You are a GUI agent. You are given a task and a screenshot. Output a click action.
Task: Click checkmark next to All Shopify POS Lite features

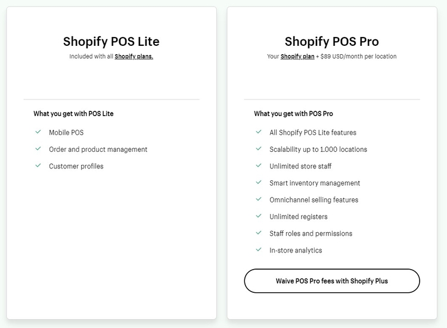[x=259, y=132]
